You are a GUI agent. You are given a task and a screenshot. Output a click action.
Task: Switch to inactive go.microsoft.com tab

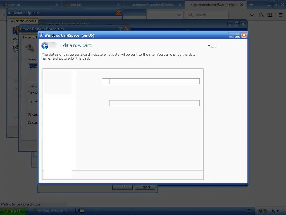pos(154,5)
